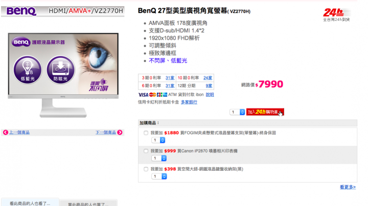The height and width of the screenshot is (206, 368).
Task: Open quantity dropdown for Canon printer
Action: 159,158
